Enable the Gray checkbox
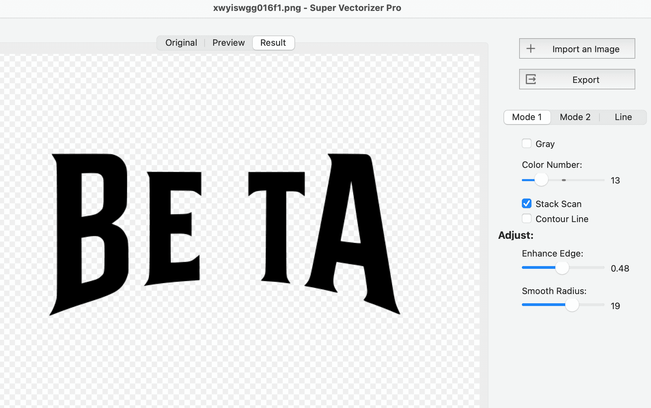 click(527, 143)
